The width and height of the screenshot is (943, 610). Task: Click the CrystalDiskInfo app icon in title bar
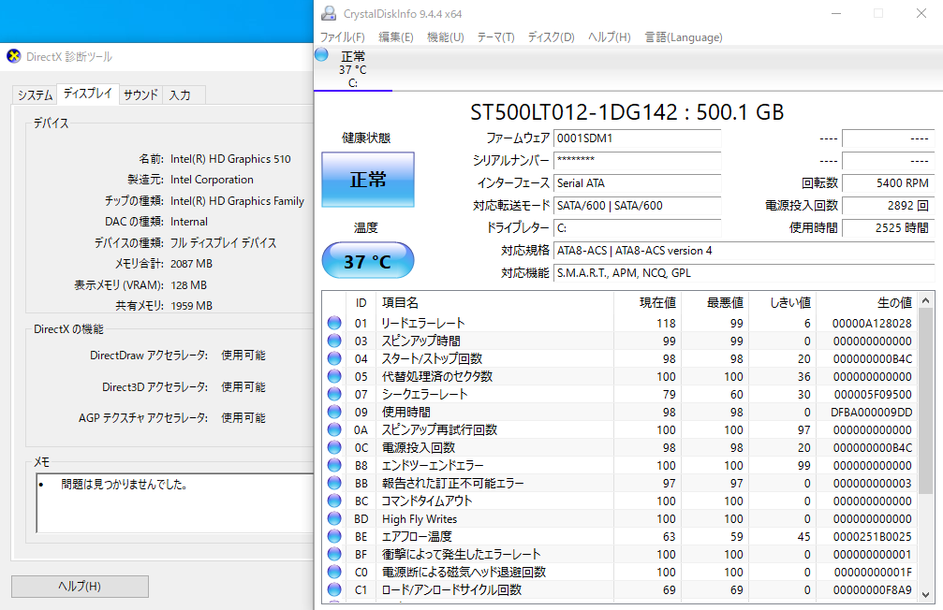(x=329, y=13)
